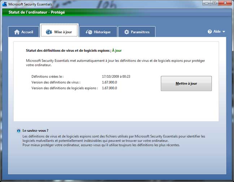Click the clock icon on Historique tab

pyautogui.click(x=89, y=32)
